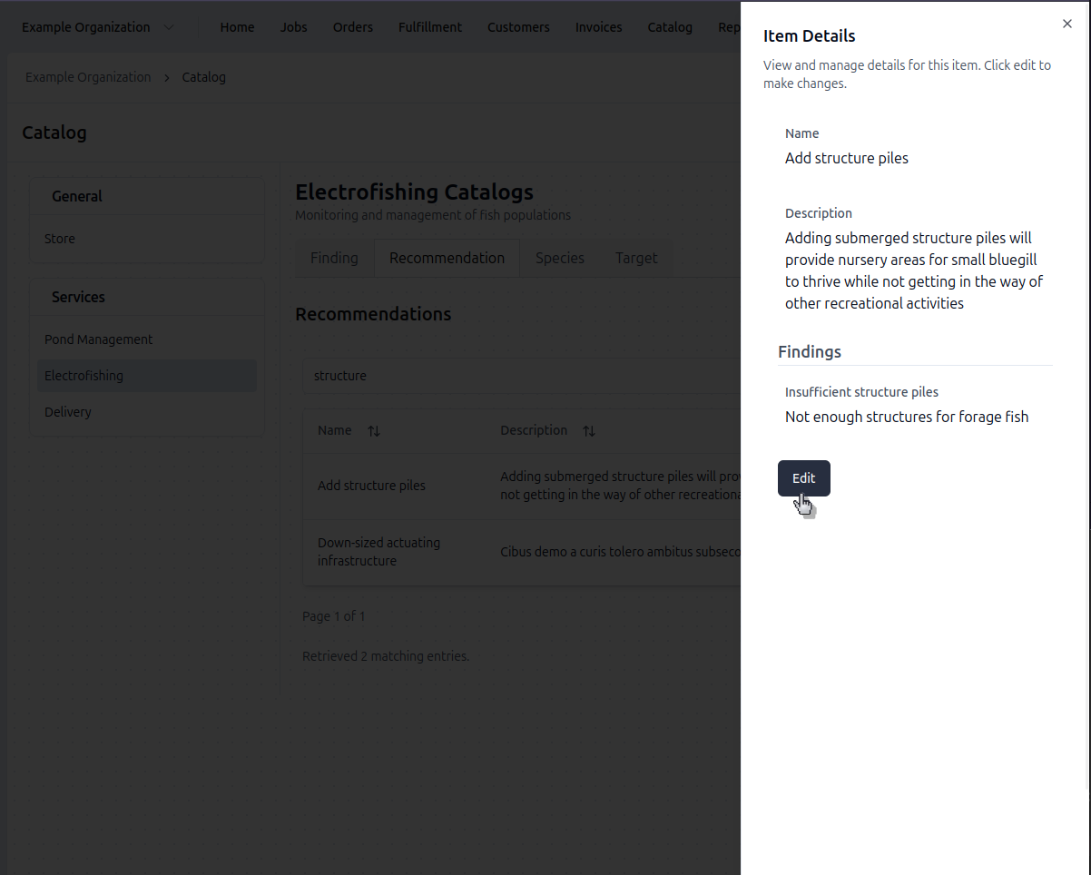Open the Target tab
The height and width of the screenshot is (875, 1091).
click(x=635, y=258)
